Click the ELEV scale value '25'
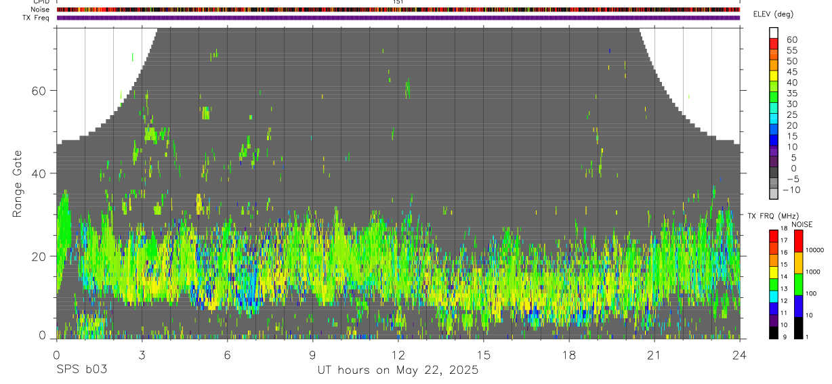 pyautogui.click(x=791, y=114)
